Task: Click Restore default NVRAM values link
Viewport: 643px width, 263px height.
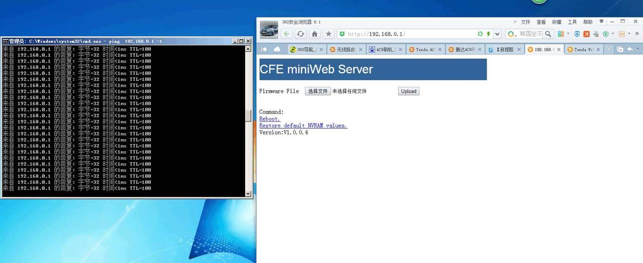Action: (303, 125)
